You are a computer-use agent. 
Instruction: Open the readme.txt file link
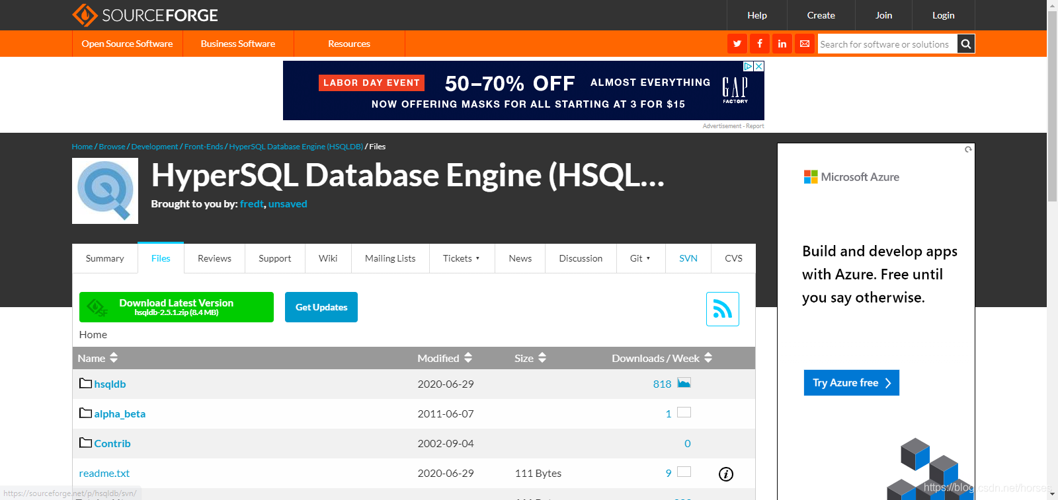coord(104,474)
